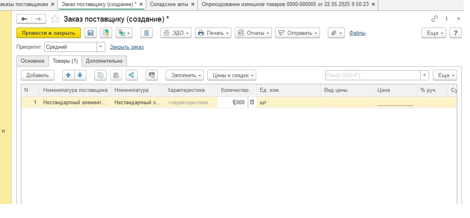Image resolution: width=470 pixels, height=218 pixels.
Task: Post the document using the green arrow icon
Action: [x=106, y=33]
